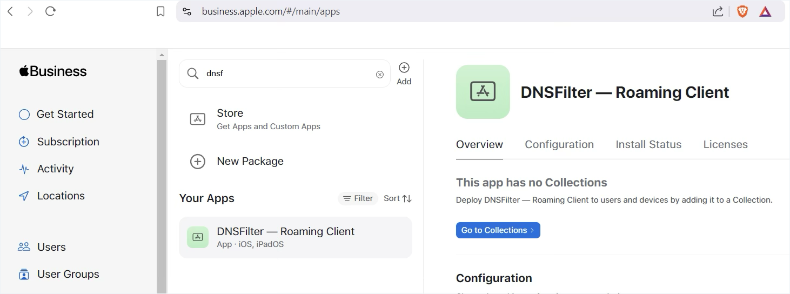Open the Sort order menu

[398, 198]
